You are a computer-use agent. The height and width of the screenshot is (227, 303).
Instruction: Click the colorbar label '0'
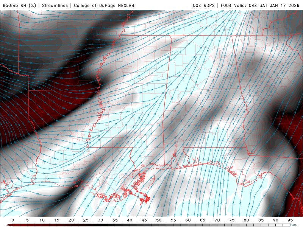(x=13, y=220)
